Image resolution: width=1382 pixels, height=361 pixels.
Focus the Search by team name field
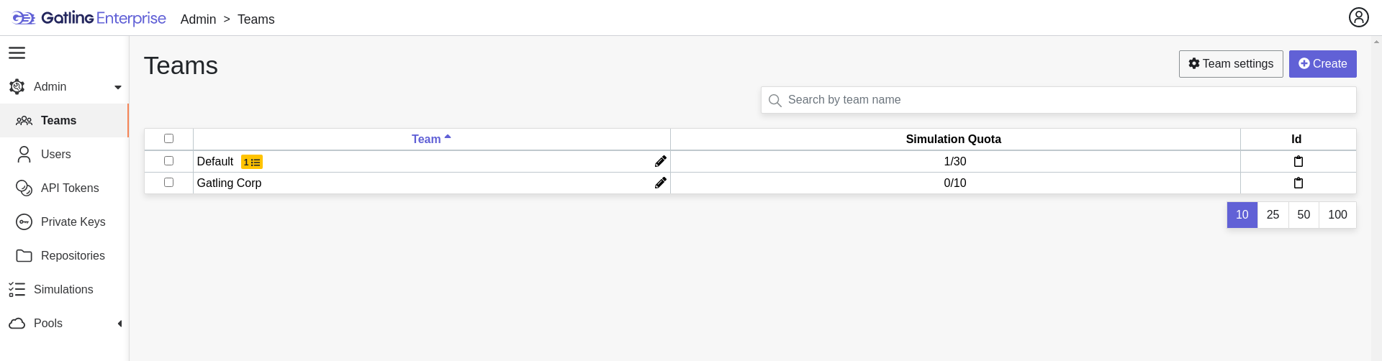click(1058, 100)
